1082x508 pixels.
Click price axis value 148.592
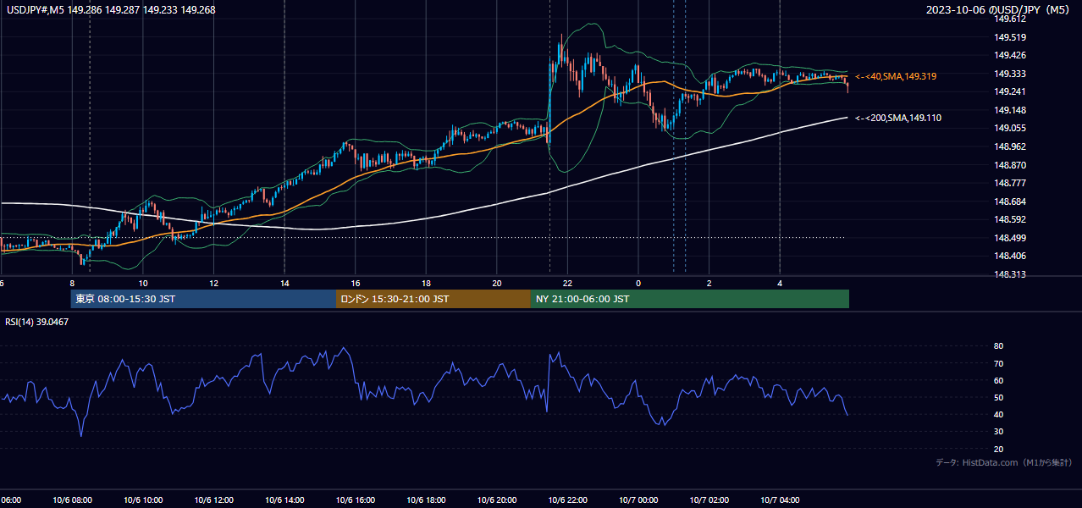1011,220
